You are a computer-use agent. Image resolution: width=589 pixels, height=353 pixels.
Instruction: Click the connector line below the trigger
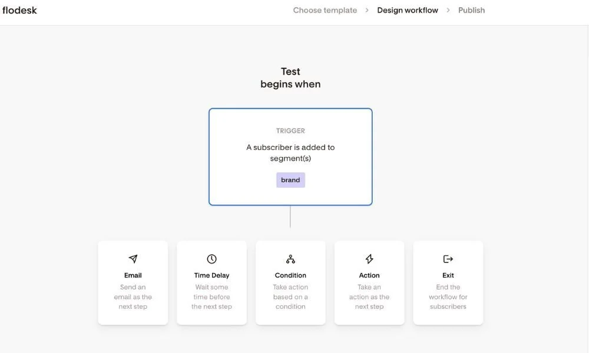tap(290, 217)
